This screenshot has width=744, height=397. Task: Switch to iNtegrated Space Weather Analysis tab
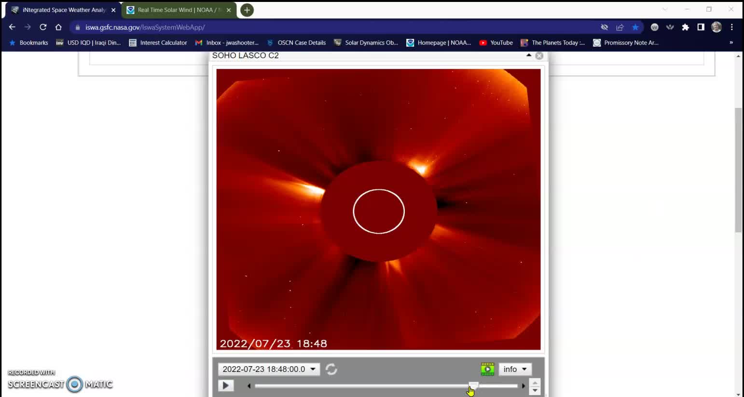[x=64, y=10]
